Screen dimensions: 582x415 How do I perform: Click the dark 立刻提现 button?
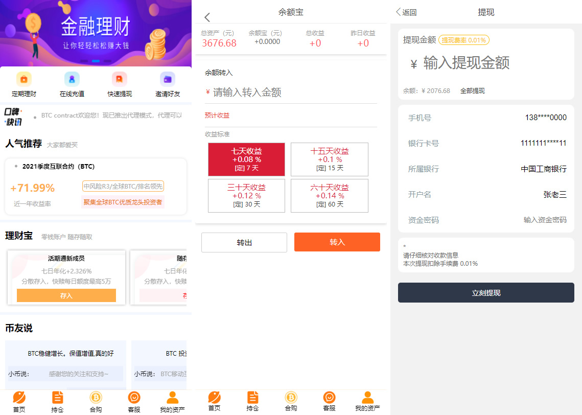coord(486,293)
